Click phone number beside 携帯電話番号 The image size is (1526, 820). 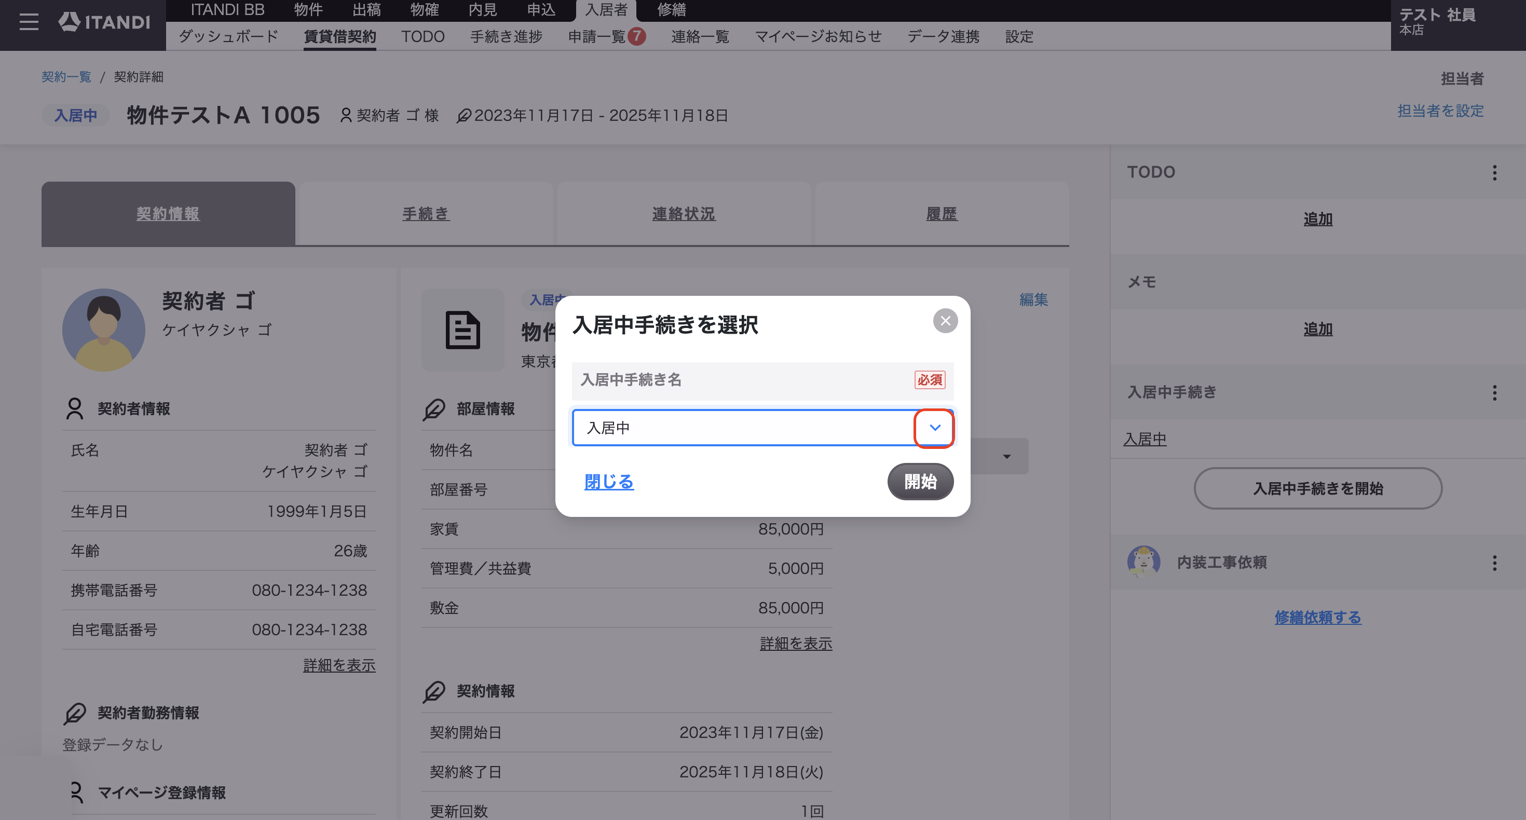(309, 591)
